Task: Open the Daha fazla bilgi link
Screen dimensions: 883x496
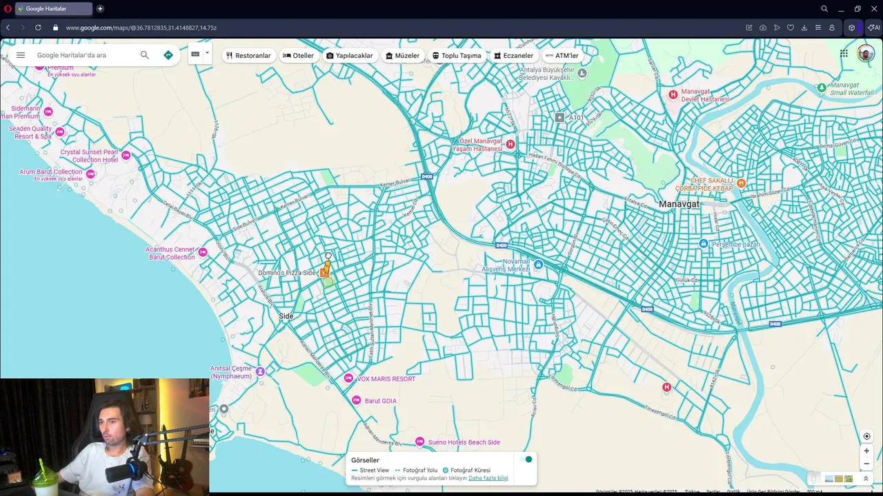Action: [488, 478]
